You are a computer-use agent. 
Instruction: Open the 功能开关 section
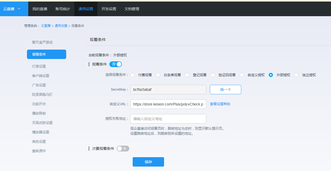coord(39,104)
